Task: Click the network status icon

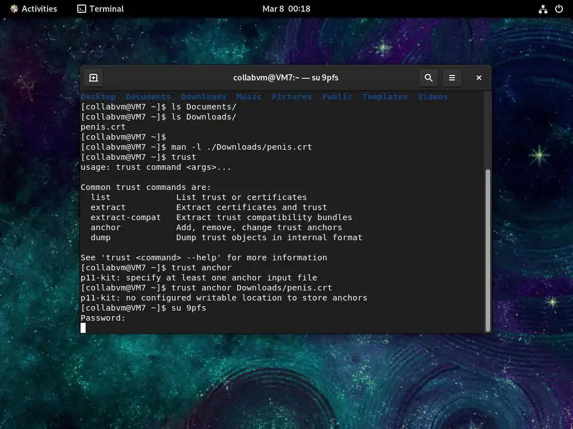Action: point(543,9)
